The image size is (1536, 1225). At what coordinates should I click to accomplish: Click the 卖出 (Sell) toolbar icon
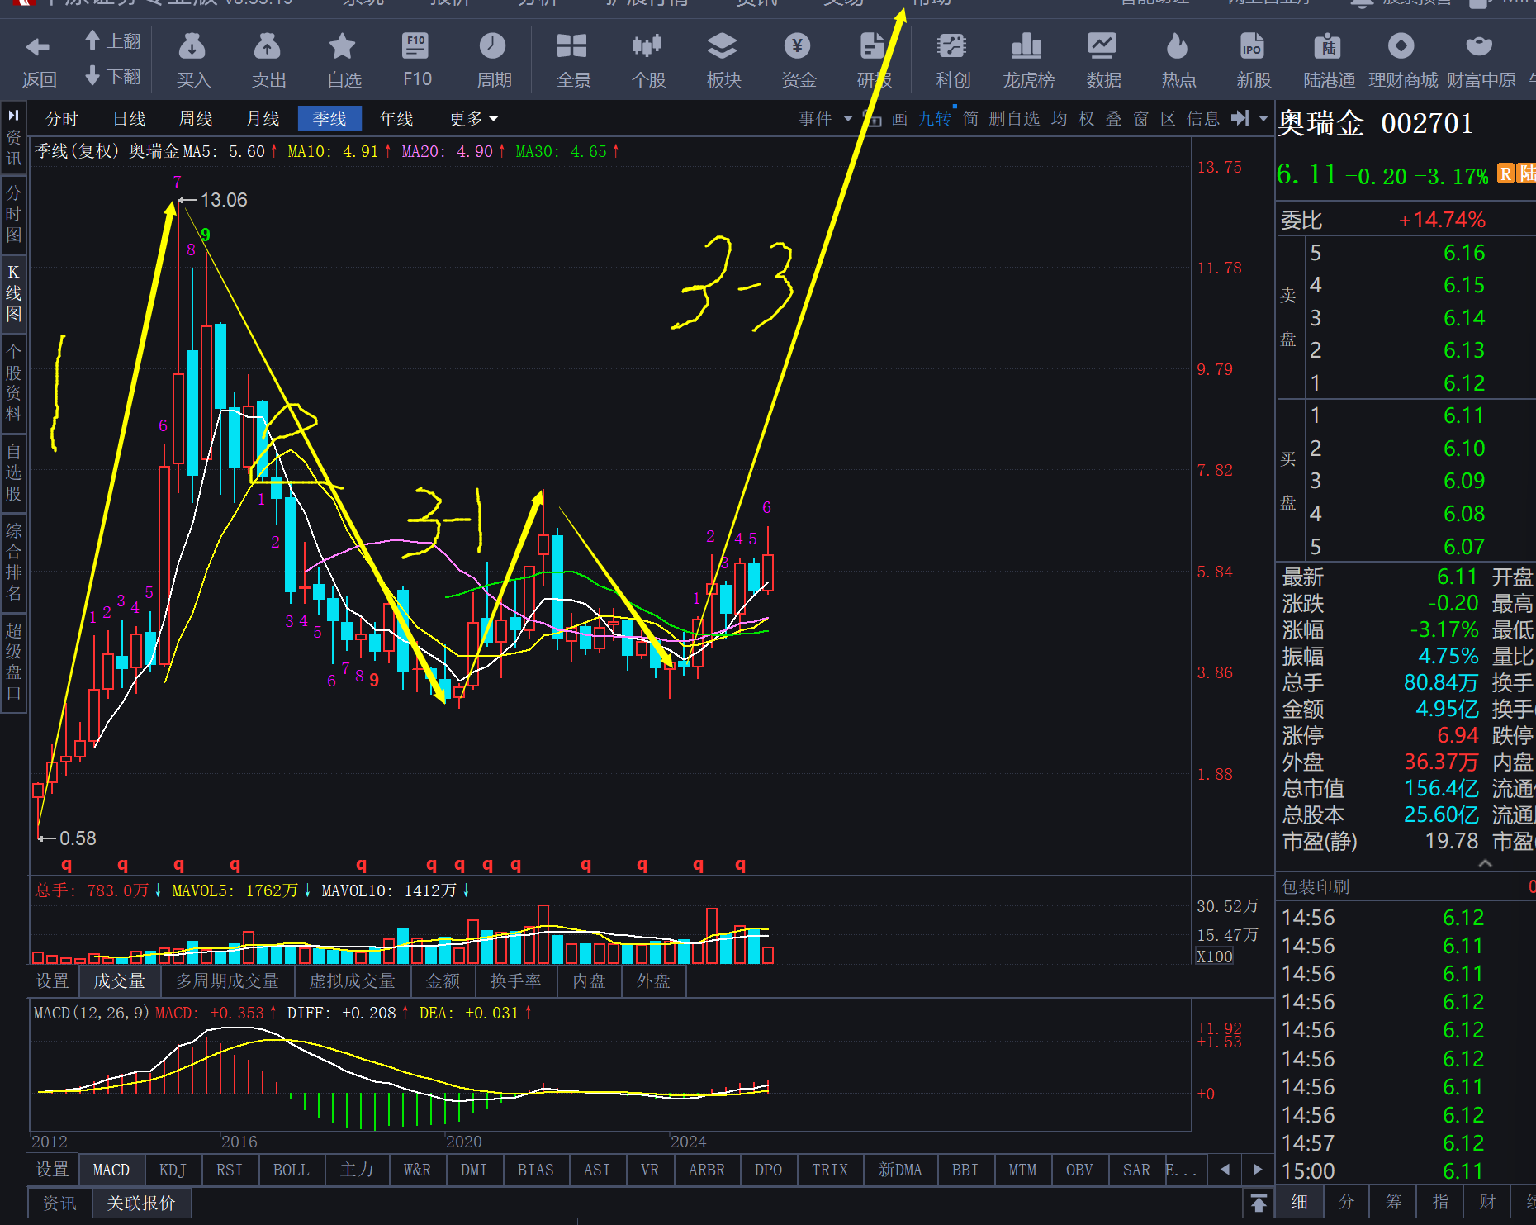point(268,58)
